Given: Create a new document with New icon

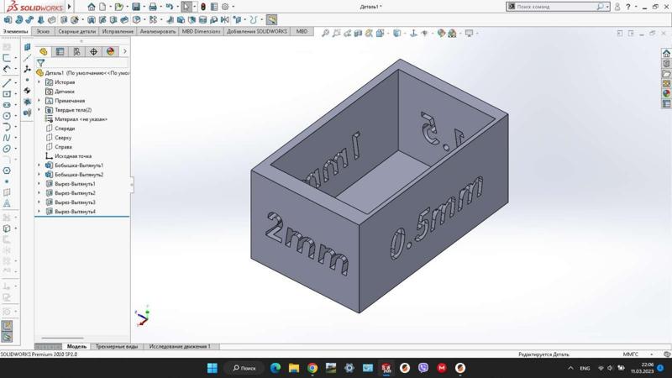Looking at the screenshot, I should 102,7.
